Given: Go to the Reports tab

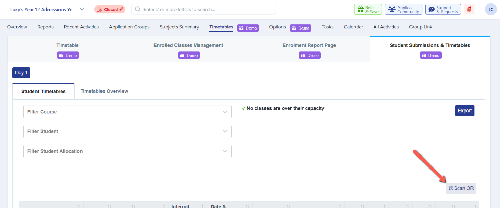Looking at the screenshot, I should click(45, 27).
